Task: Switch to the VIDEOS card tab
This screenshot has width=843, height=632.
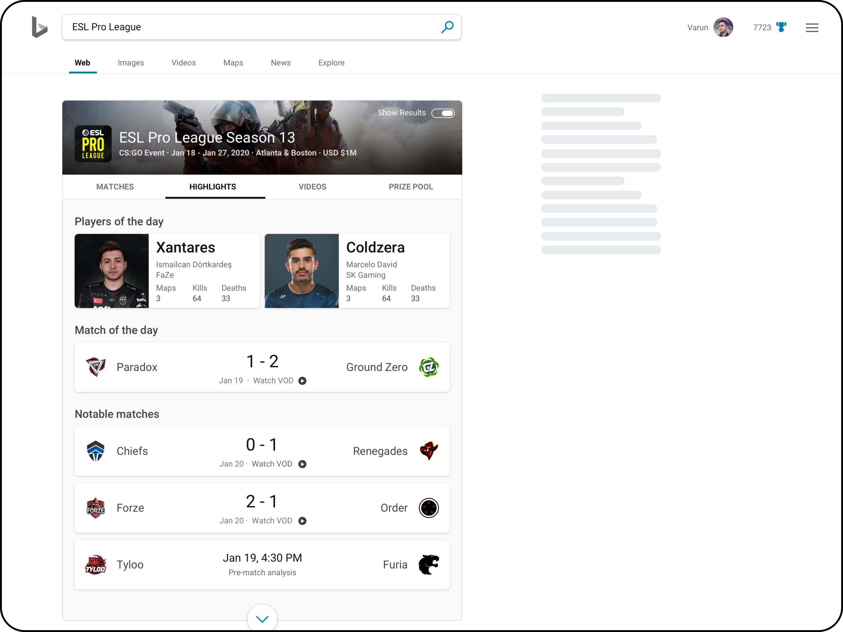Action: (312, 187)
